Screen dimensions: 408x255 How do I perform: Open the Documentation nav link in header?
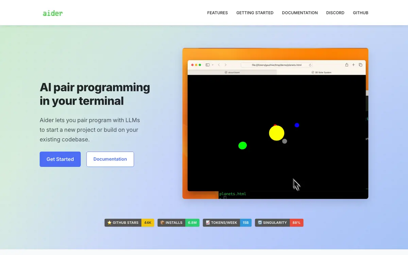point(300,13)
